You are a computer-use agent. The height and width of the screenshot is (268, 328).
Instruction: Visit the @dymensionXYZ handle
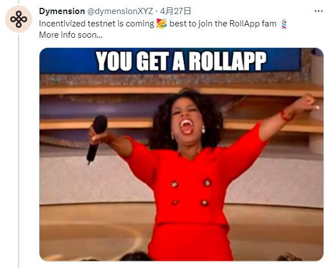pos(120,11)
